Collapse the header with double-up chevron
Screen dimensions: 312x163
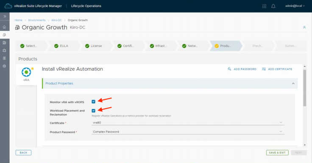coord(304,27)
